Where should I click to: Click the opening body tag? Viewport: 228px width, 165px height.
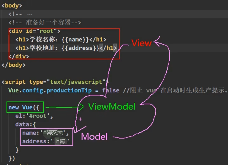[x=12, y=5]
